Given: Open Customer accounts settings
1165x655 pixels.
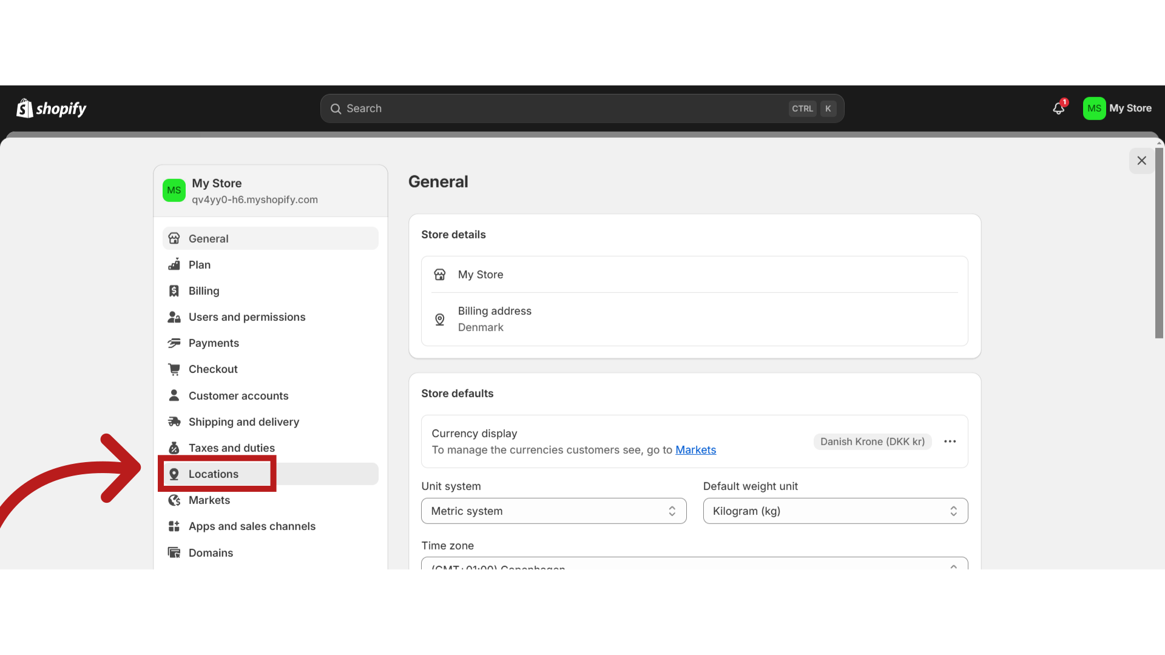Looking at the screenshot, I should (271, 395).
